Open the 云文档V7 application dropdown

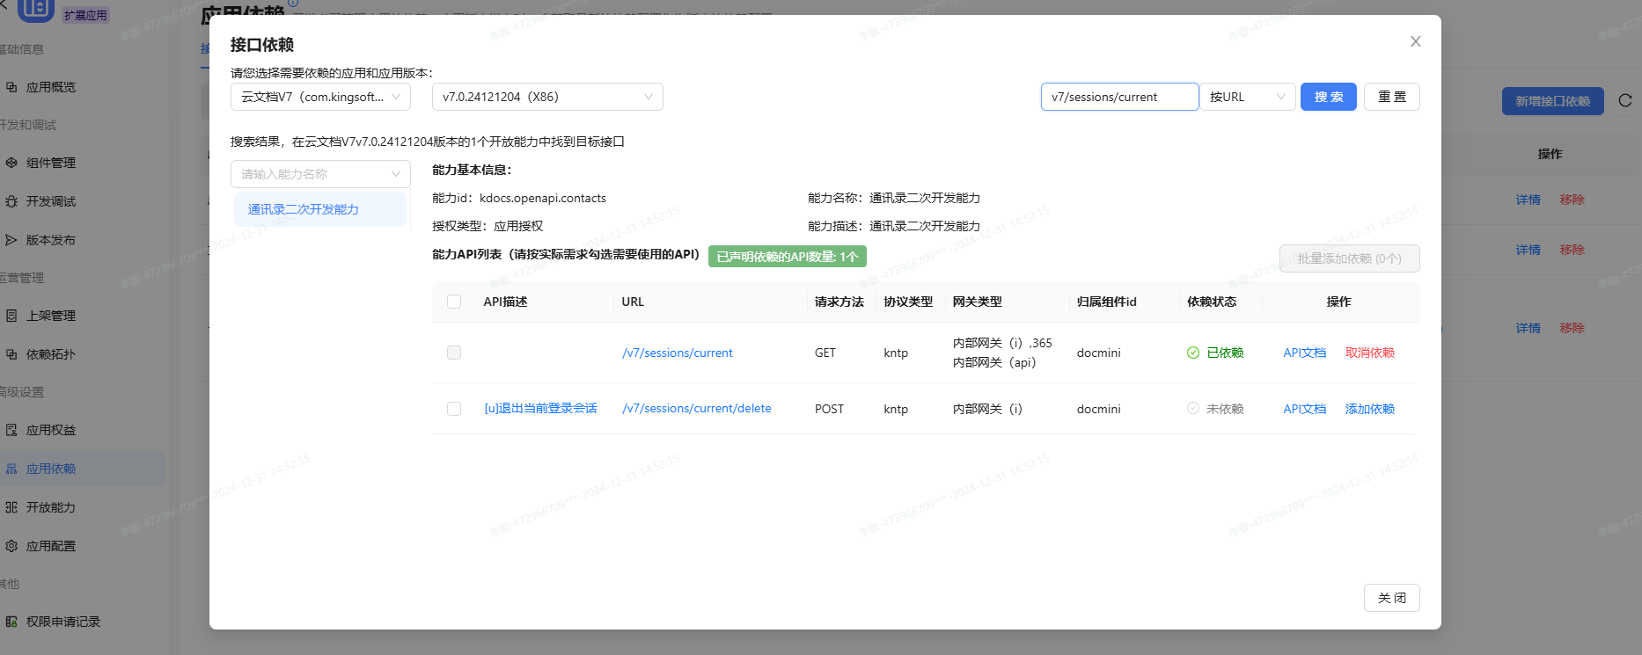tap(320, 97)
